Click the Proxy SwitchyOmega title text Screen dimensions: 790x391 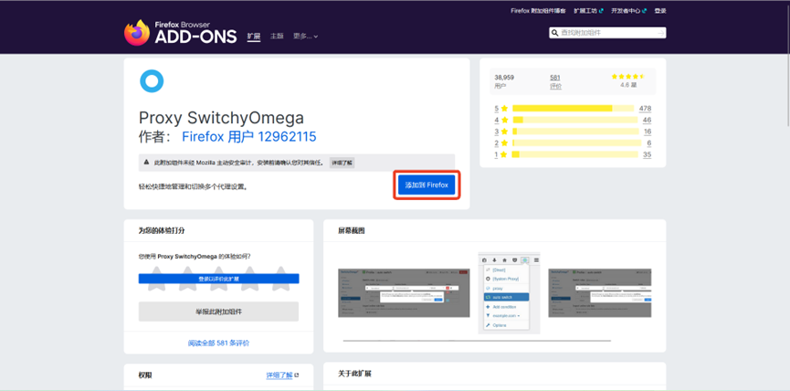click(221, 118)
